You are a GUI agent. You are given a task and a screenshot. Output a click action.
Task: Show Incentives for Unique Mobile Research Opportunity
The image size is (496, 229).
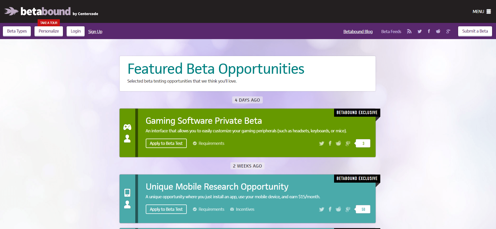pos(242,209)
